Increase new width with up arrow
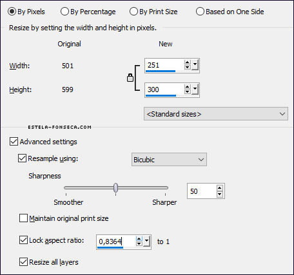The width and height of the screenshot is (294, 275). click(188, 62)
